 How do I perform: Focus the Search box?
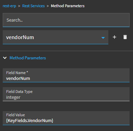(x=66, y=20)
